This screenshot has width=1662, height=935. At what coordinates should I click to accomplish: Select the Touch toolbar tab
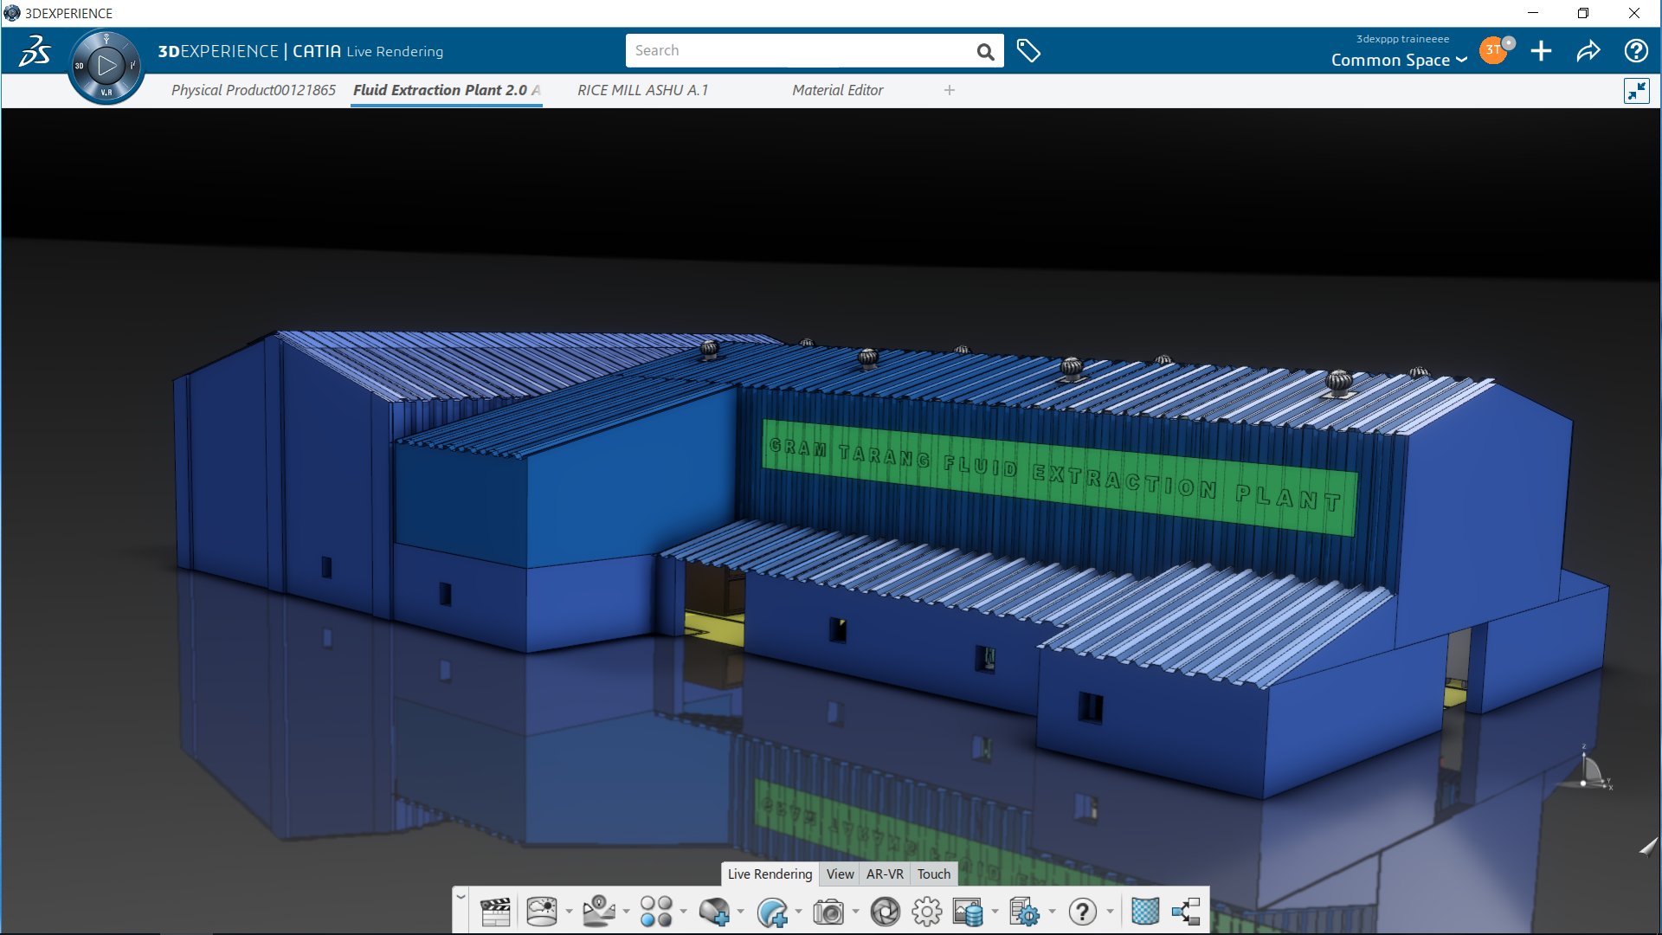click(934, 874)
